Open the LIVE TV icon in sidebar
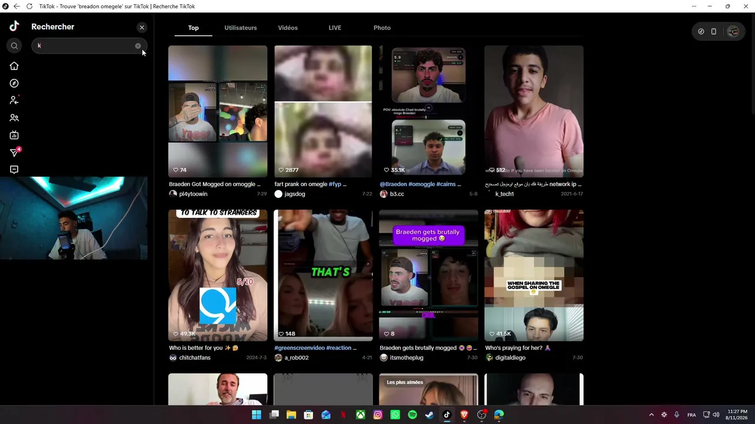 tap(14, 135)
